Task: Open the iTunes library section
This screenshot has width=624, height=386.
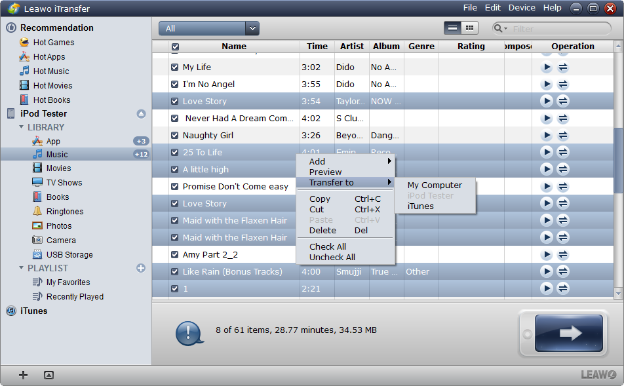Action: pos(33,311)
